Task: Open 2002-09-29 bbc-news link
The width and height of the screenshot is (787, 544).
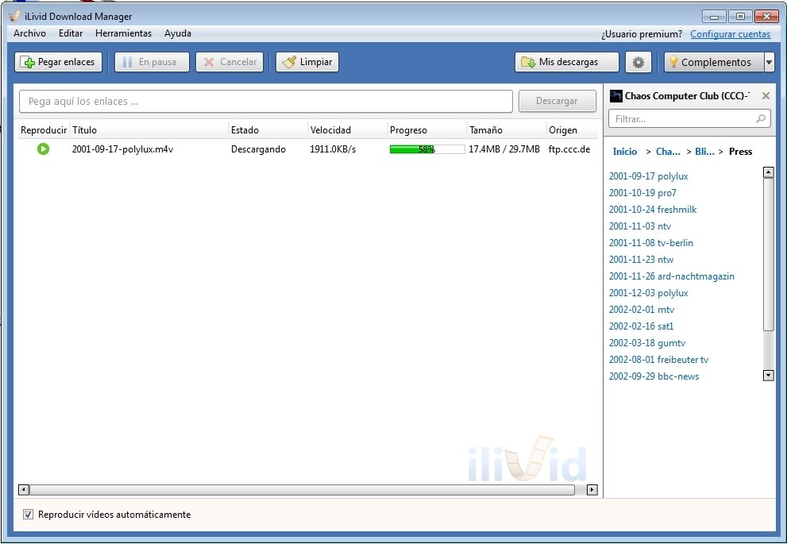Action: [x=654, y=376]
